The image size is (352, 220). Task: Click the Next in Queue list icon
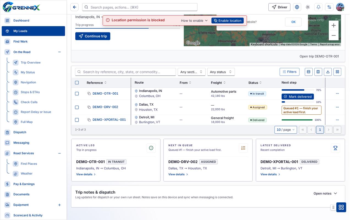243,148
